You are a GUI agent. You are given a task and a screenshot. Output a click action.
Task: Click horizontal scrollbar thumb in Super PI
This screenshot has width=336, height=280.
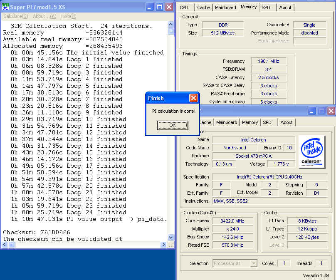(x=12, y=244)
